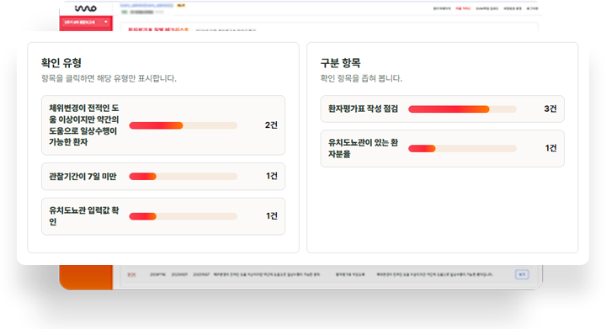
Task: Click the 1건 count on 관찰기간이 7일 미만
Action: pos(272,176)
